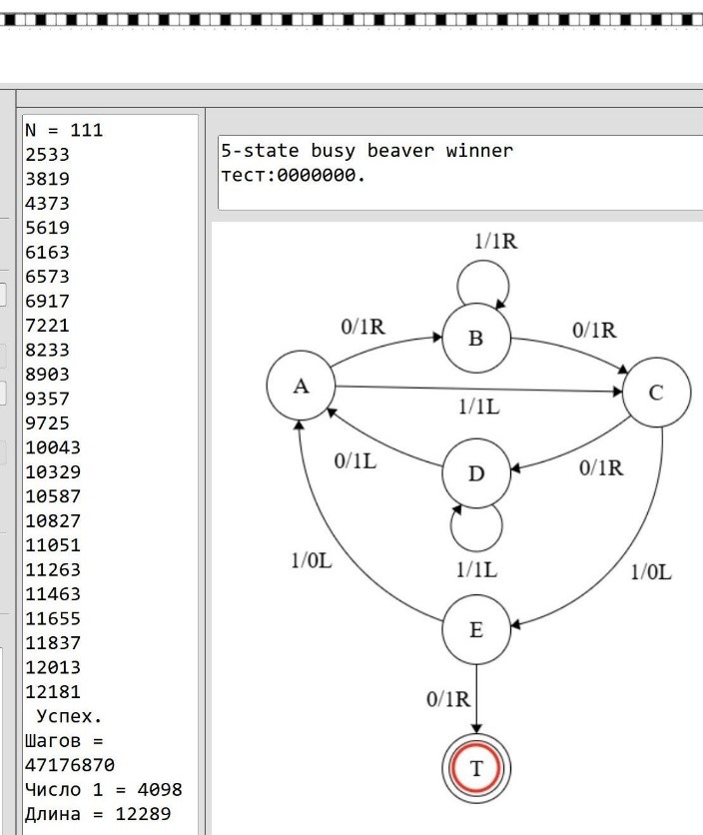Click the red halting state T
Image resolution: width=703 pixels, height=835 pixels.
click(476, 768)
